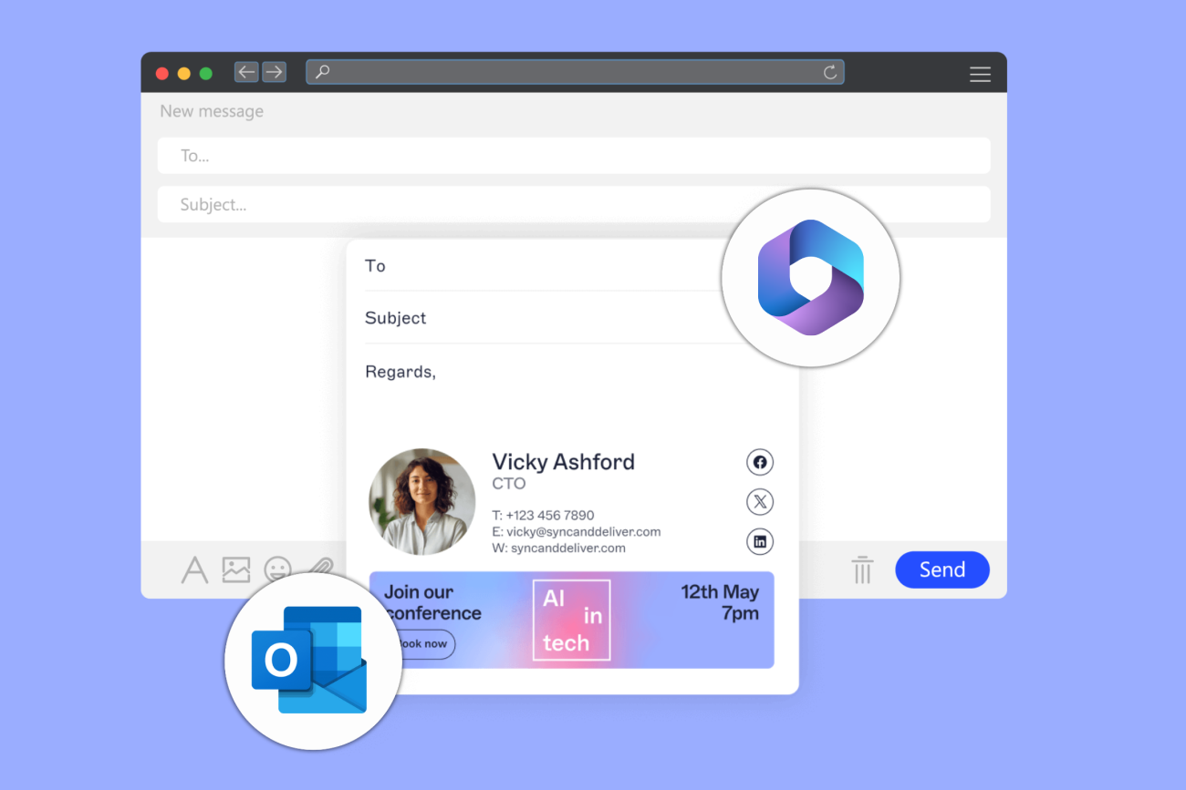Screen dimensions: 1186x790
Task: Click the search magnifier icon
Action: pos(322,72)
